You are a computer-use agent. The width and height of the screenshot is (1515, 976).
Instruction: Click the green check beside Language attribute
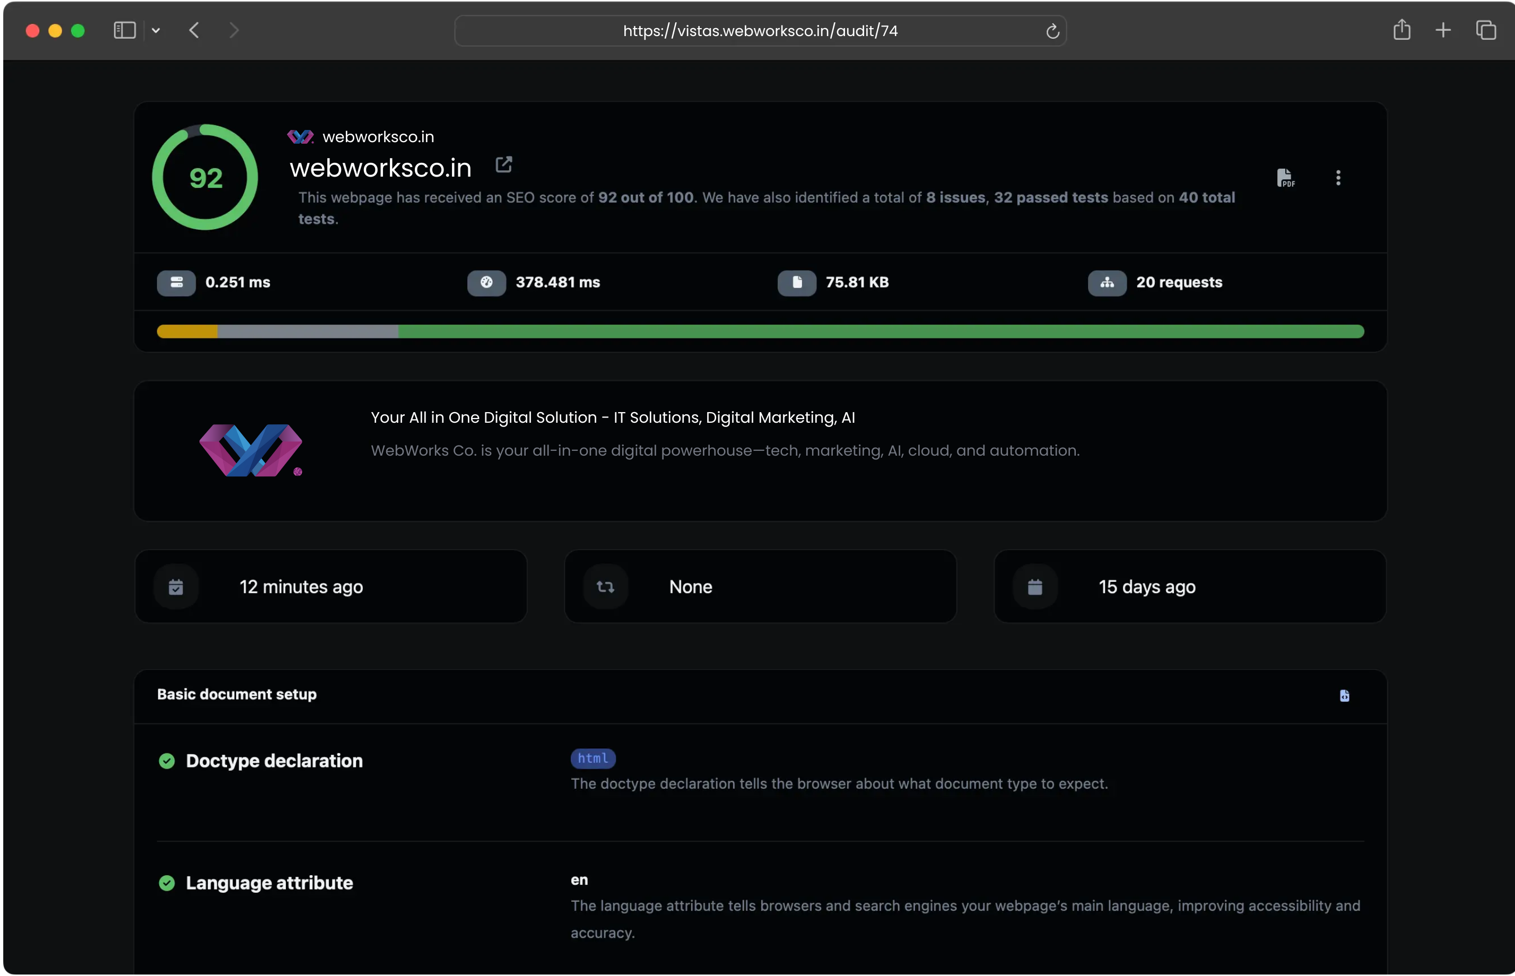click(x=167, y=883)
